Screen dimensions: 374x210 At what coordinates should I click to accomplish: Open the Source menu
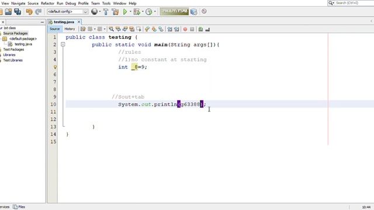[x=33, y=3]
